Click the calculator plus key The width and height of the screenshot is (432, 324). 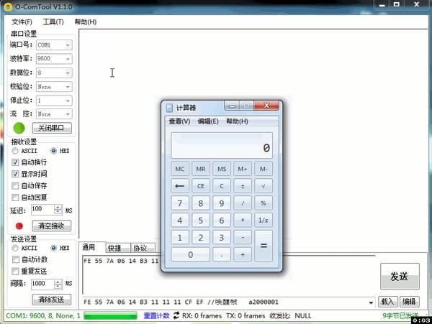pyautogui.click(x=243, y=254)
